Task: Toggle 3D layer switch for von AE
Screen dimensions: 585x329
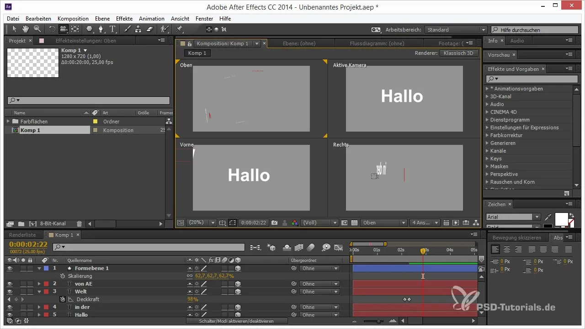Action: coord(238,284)
